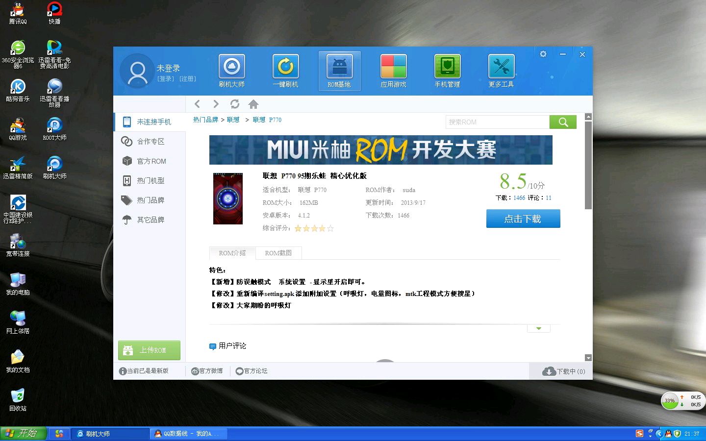Click the 上传ROM upload button
This screenshot has height=441, width=706.
click(x=149, y=350)
